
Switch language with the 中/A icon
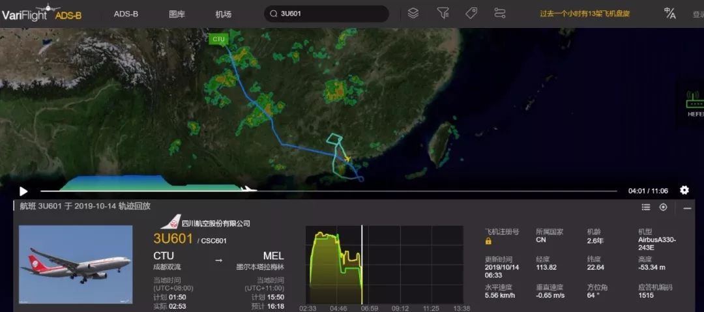(x=669, y=13)
